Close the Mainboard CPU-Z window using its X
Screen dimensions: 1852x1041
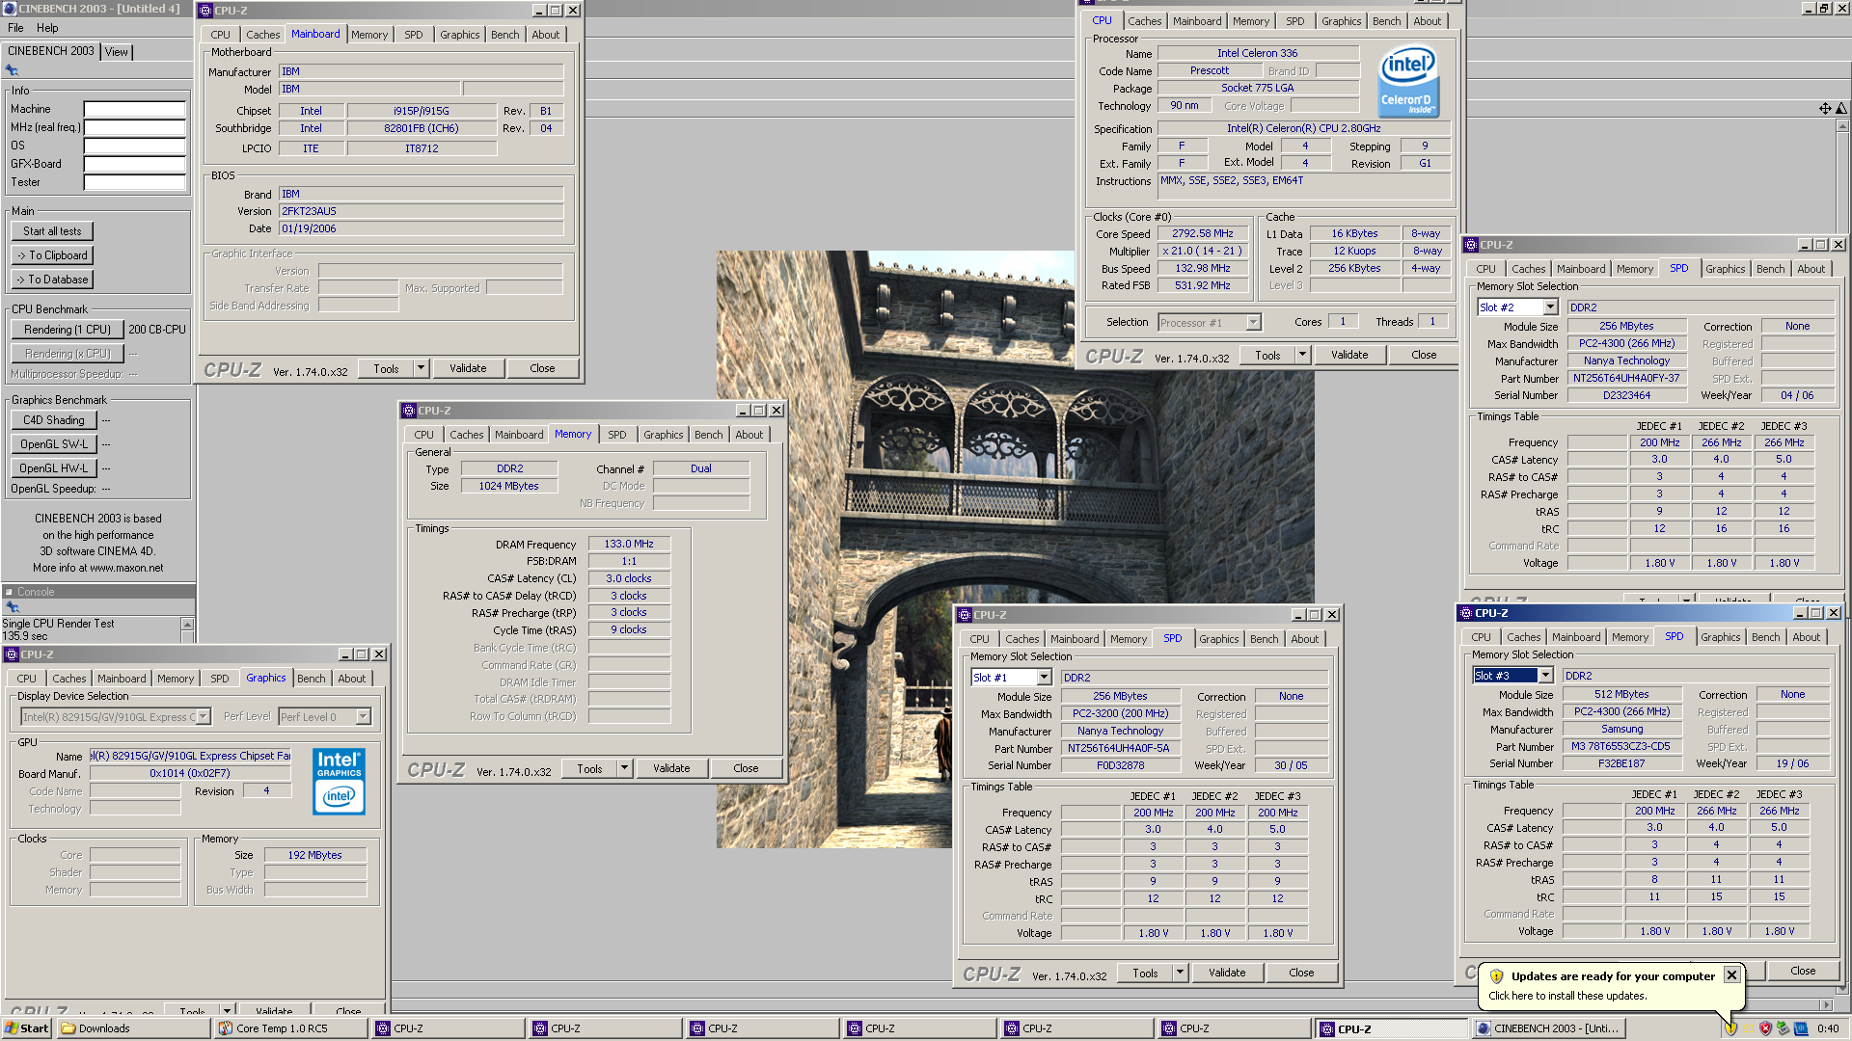(573, 11)
